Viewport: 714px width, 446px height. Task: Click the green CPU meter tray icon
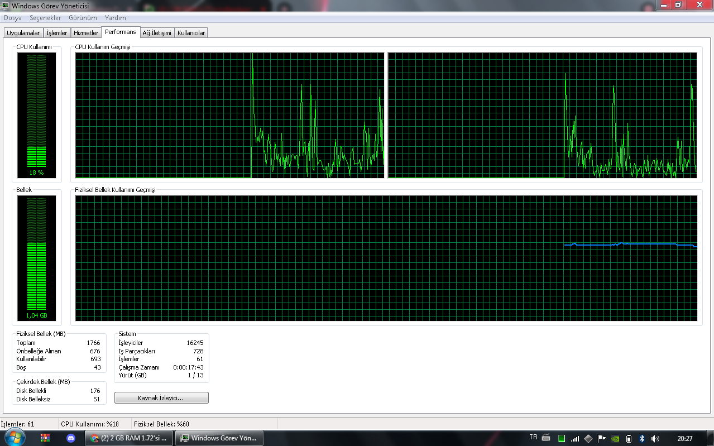pyautogui.click(x=562, y=438)
